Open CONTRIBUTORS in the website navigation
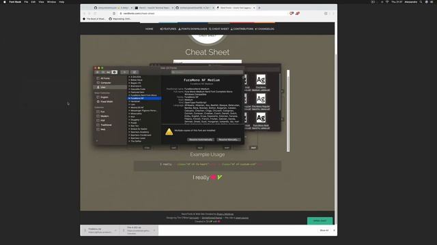437x245 pixels. click(x=242, y=29)
